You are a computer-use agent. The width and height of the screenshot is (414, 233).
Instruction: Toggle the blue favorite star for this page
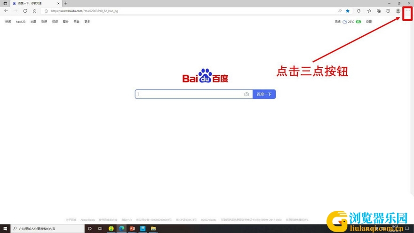[348, 11]
